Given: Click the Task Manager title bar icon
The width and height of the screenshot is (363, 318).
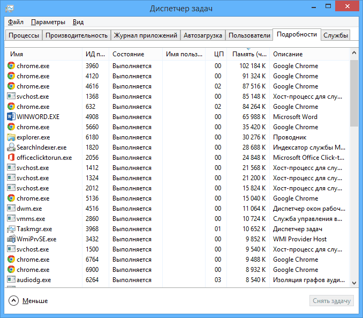Looking at the screenshot, I should [10, 9].
